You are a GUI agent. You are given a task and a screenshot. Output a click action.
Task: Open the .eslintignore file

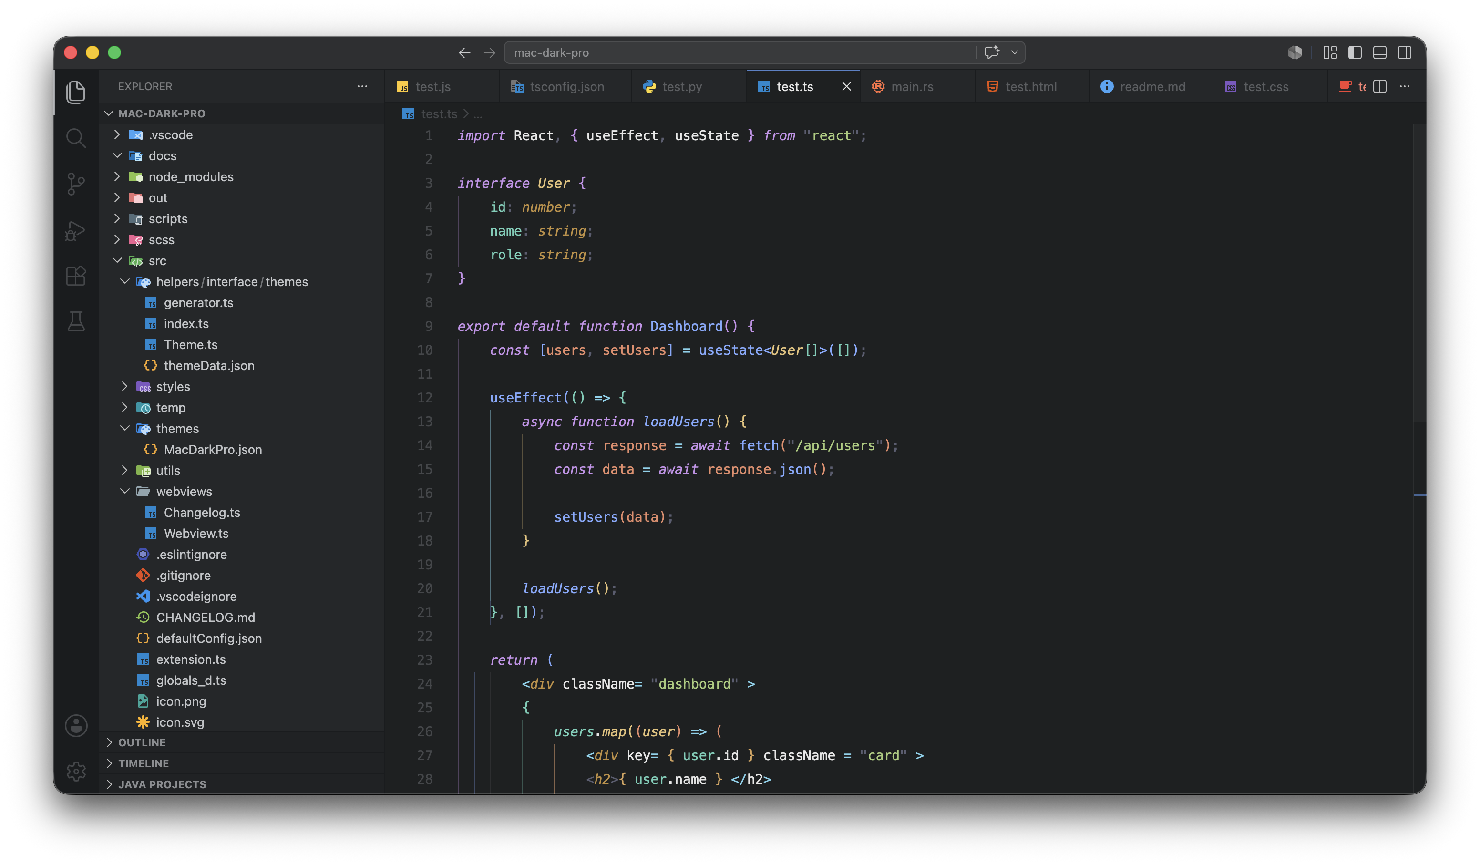(x=242, y=555)
